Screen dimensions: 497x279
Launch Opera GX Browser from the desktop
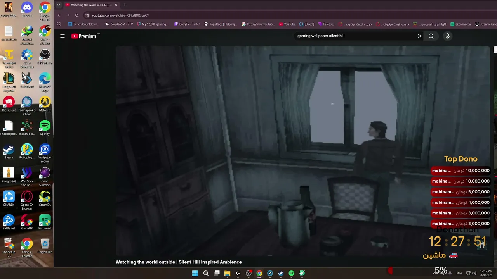27,201
